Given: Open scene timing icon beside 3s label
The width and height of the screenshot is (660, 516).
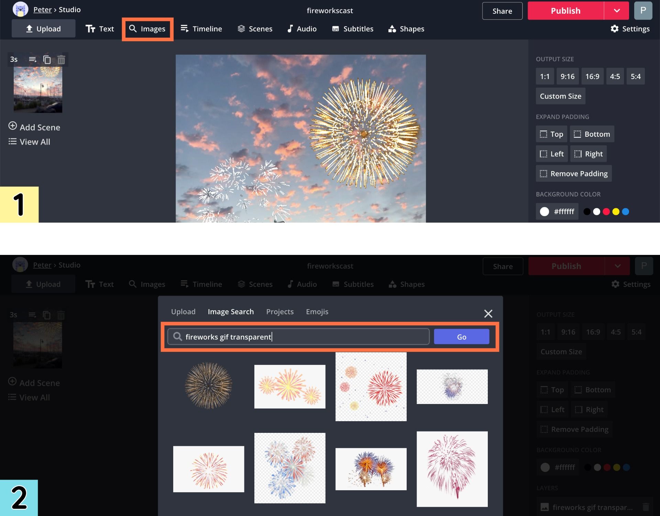Looking at the screenshot, I should point(33,60).
